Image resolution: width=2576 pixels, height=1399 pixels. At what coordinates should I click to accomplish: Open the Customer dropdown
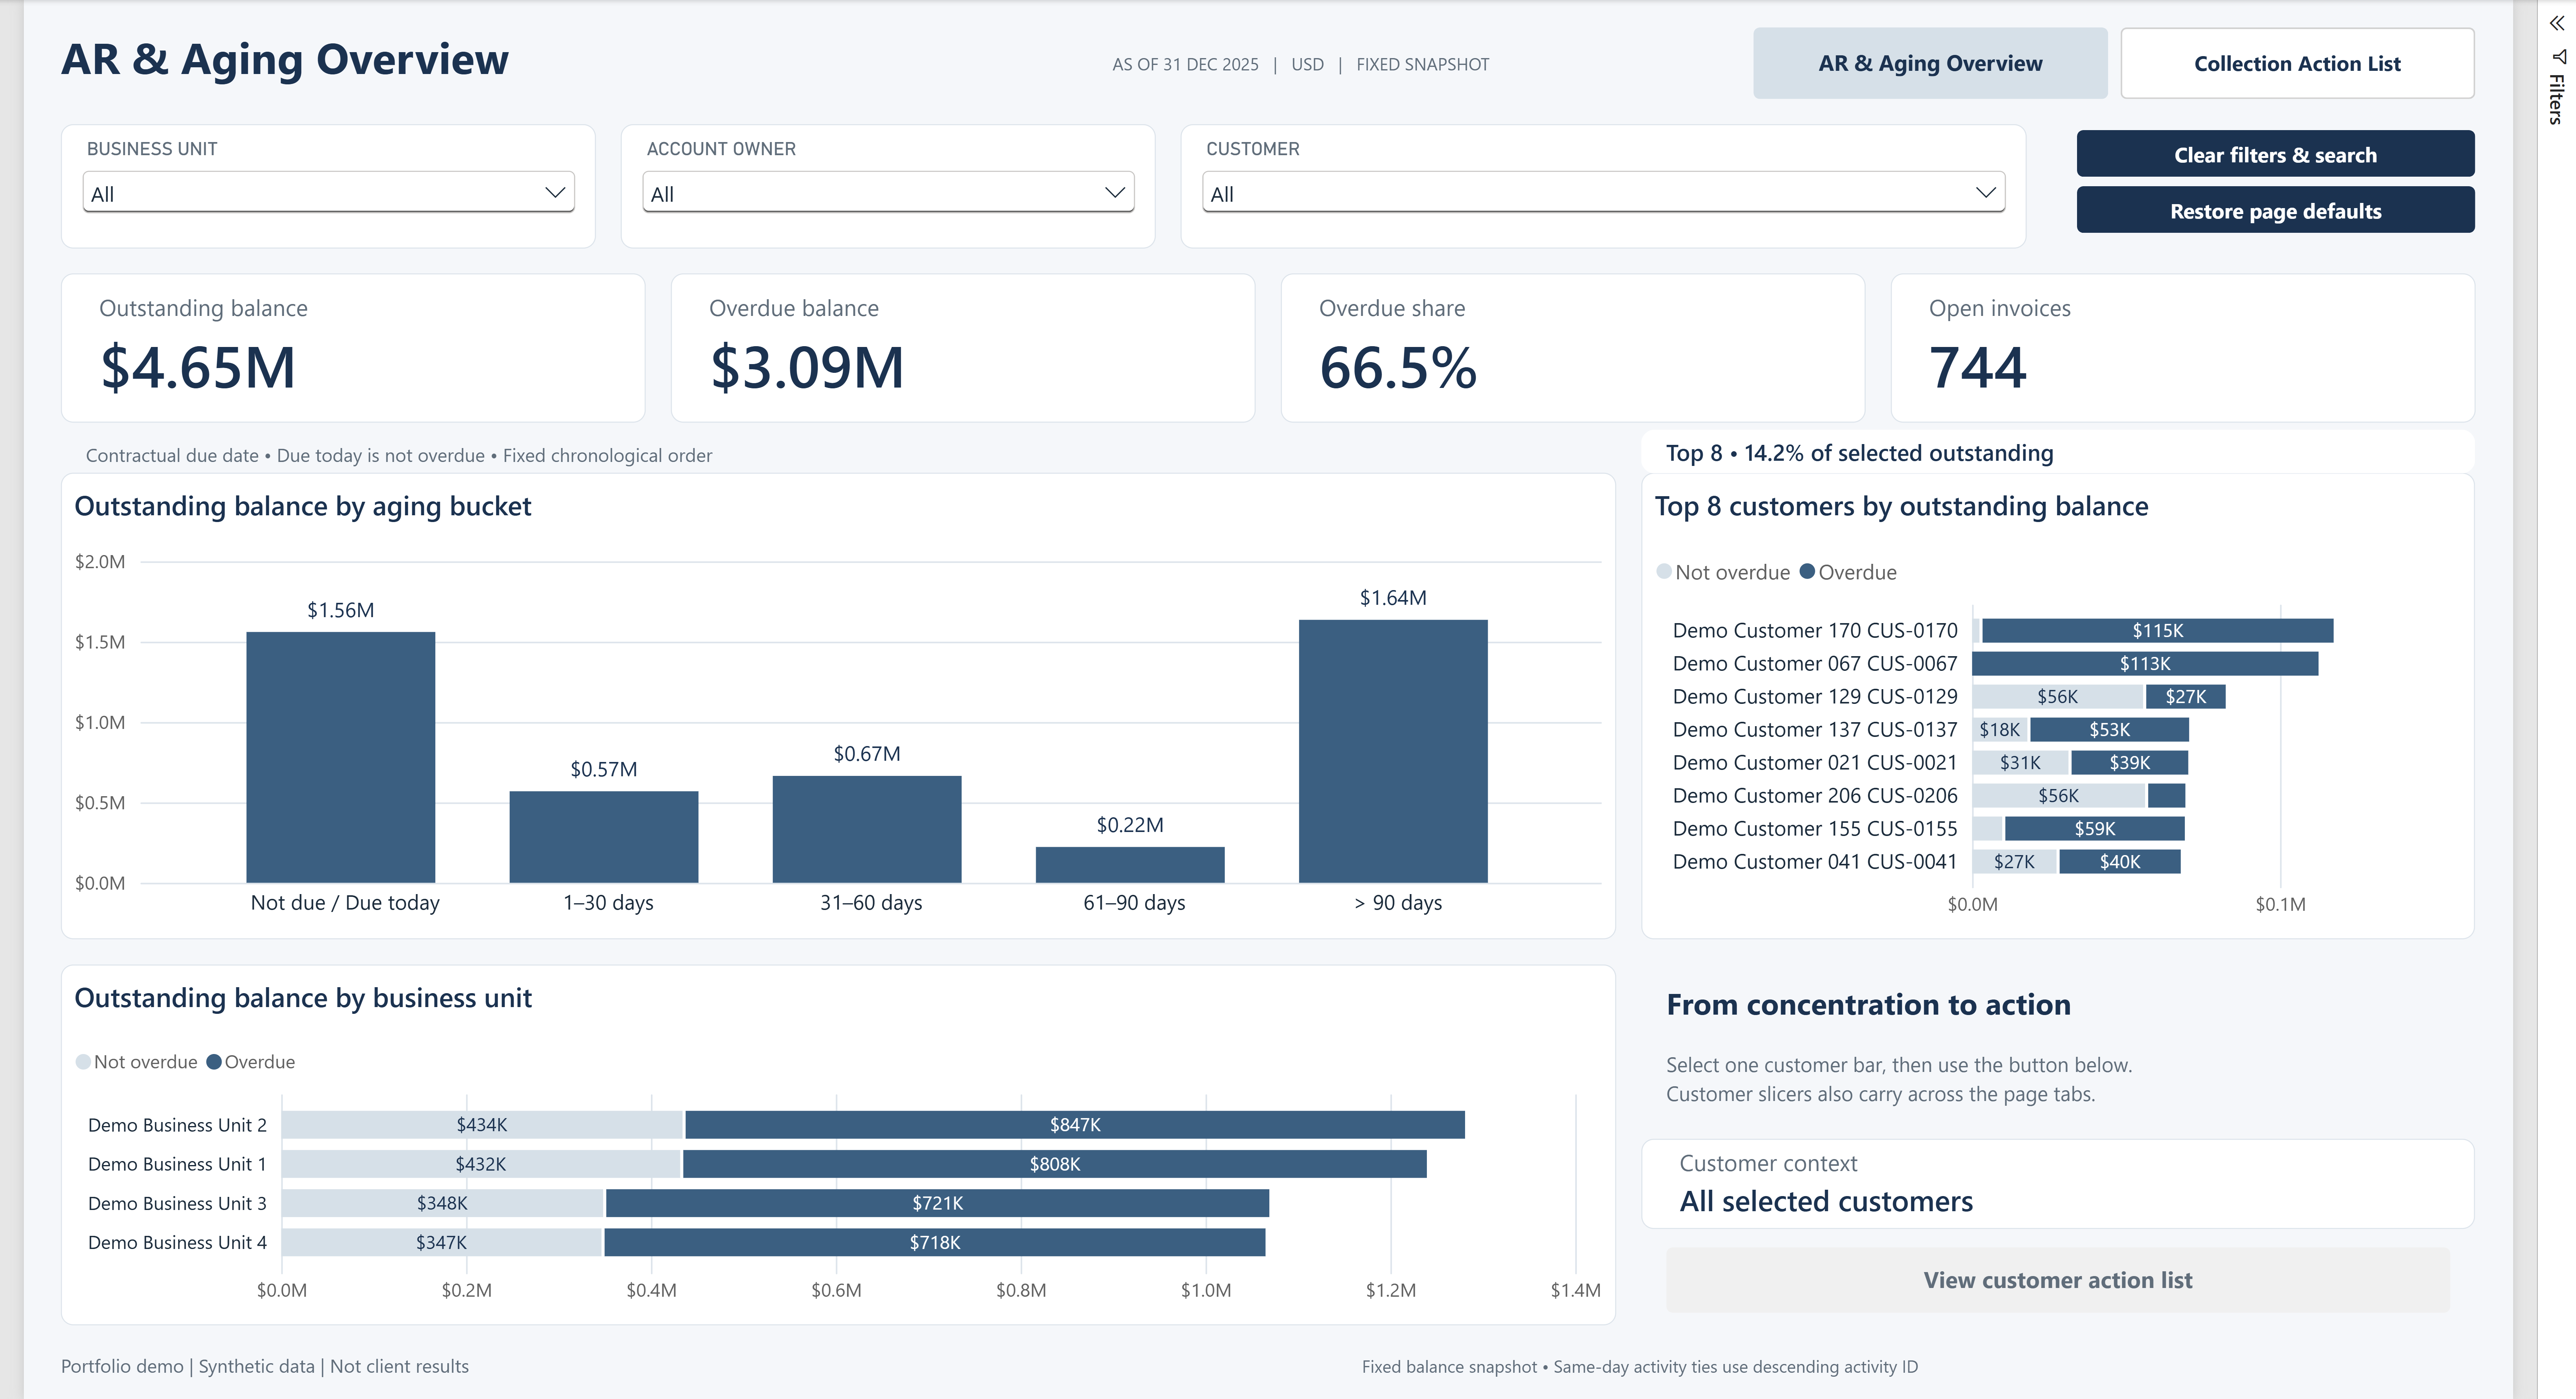point(1603,193)
